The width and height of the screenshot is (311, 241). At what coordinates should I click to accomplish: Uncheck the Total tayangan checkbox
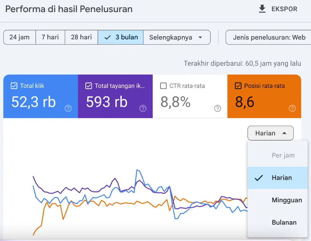pos(89,86)
